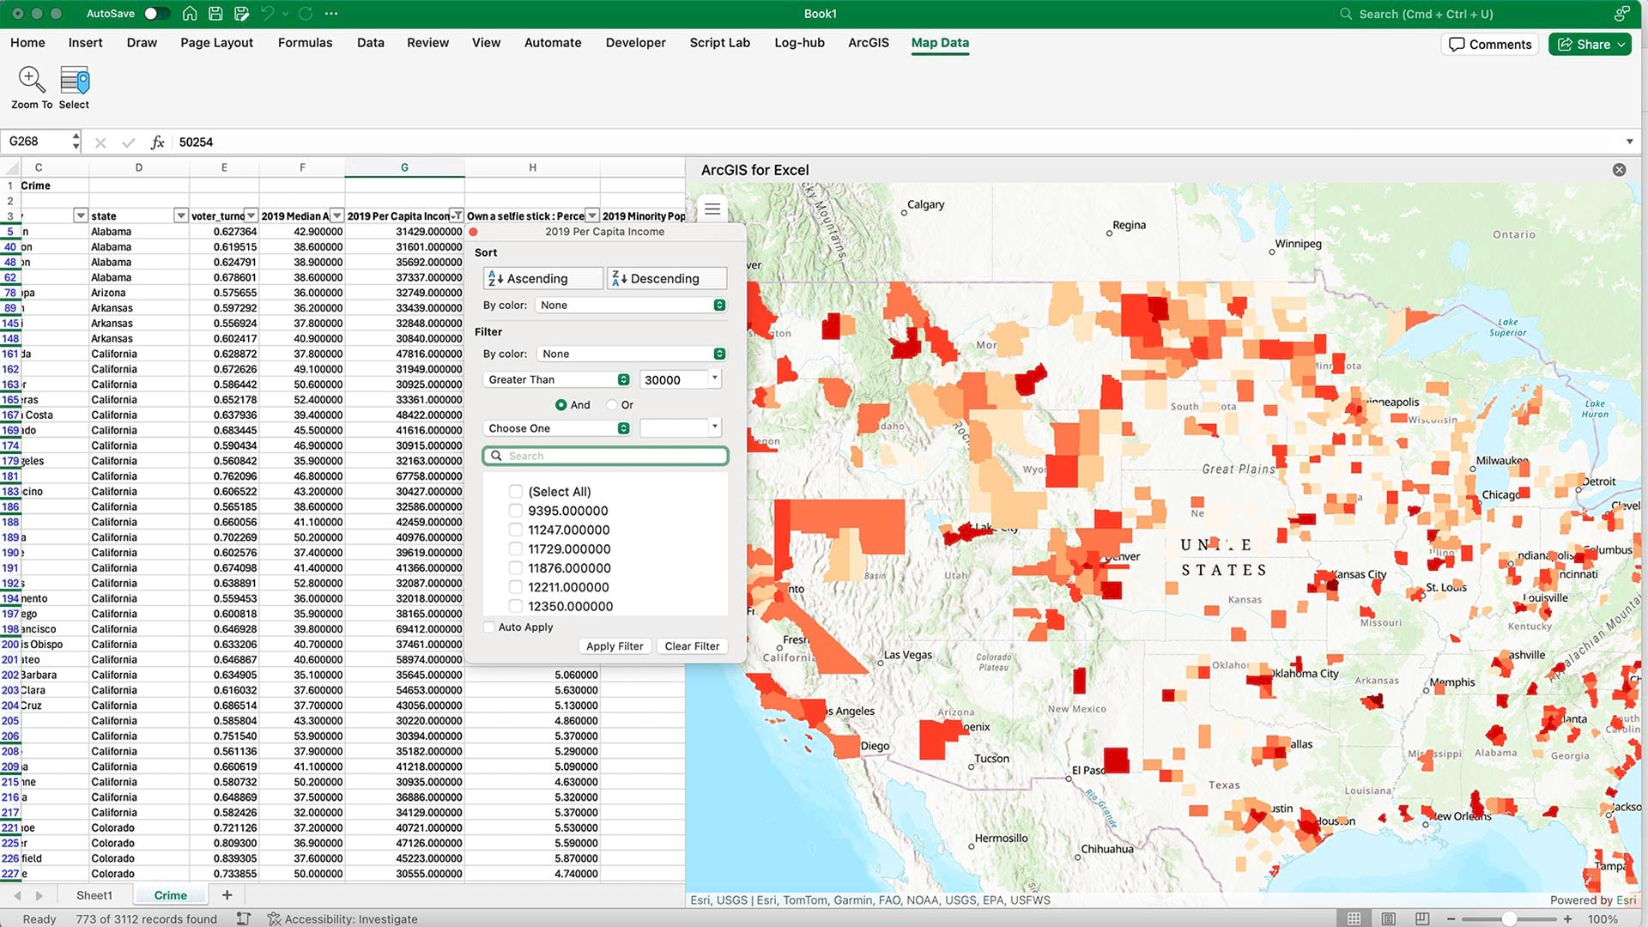This screenshot has width=1648, height=927.
Task: Enable the Auto Apply checkbox
Action: pos(489,627)
